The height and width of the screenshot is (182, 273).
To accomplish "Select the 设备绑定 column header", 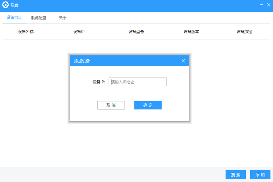I will [244, 32].
